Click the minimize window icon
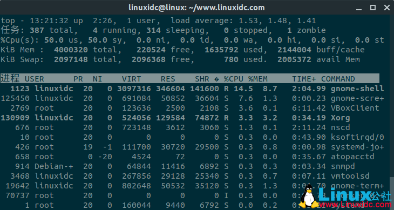The height and width of the screenshot is (210, 394). tap(359, 8)
